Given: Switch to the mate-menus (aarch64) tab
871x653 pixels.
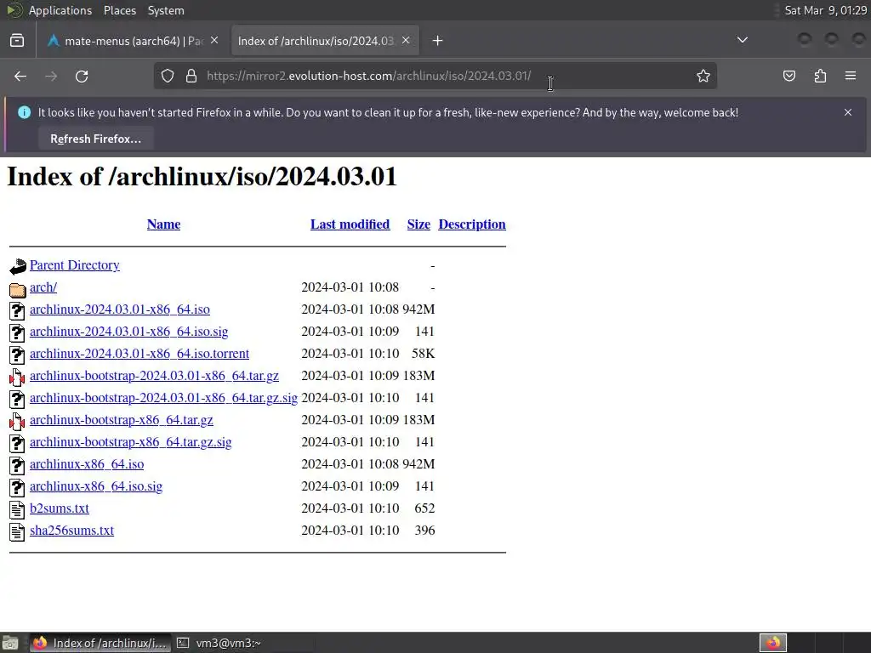Looking at the screenshot, I should pos(134,41).
